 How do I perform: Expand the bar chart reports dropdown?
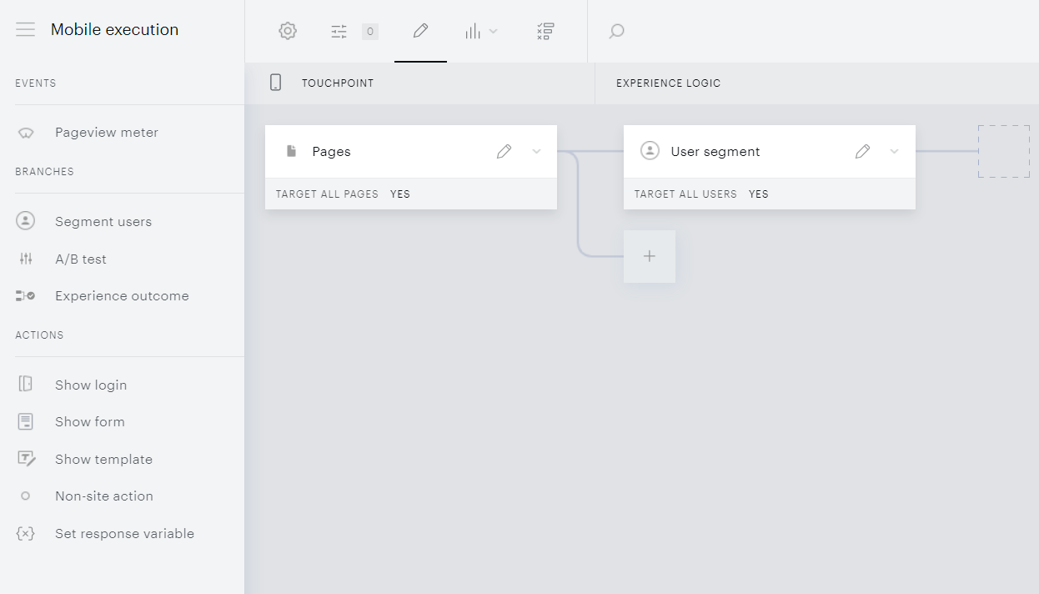pyautogui.click(x=481, y=32)
